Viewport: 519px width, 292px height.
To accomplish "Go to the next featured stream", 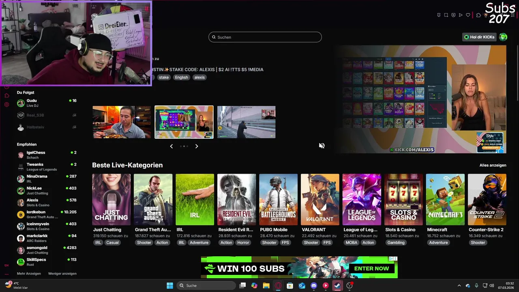I will point(197,146).
